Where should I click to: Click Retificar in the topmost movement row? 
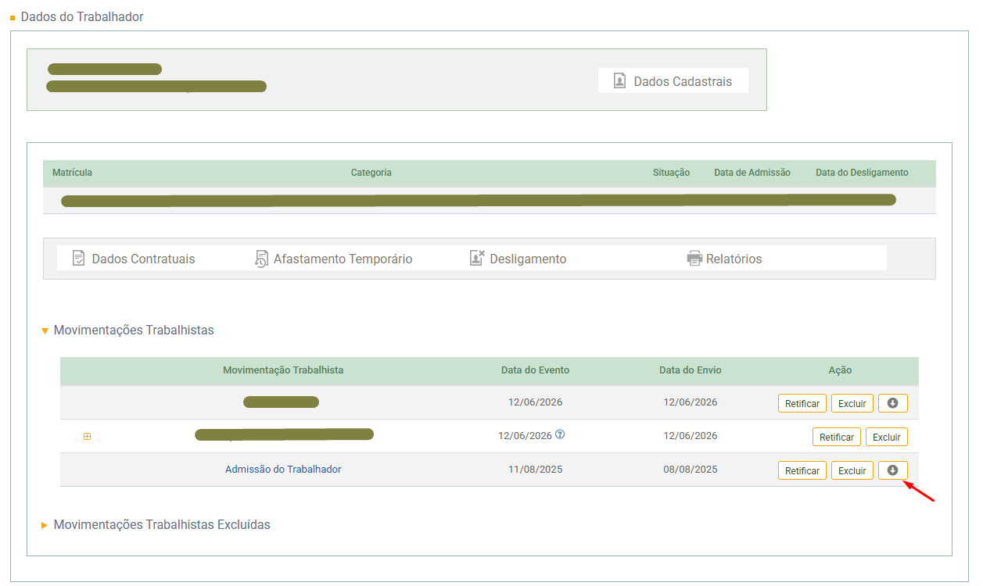pos(802,403)
